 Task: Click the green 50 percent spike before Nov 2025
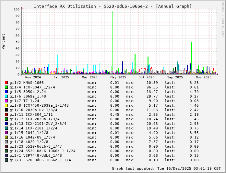pyautogui.click(x=192, y=57)
